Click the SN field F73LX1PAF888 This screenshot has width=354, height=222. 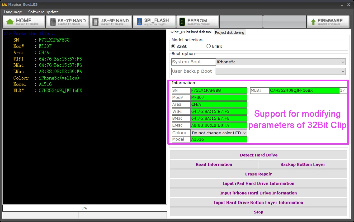pos(219,90)
